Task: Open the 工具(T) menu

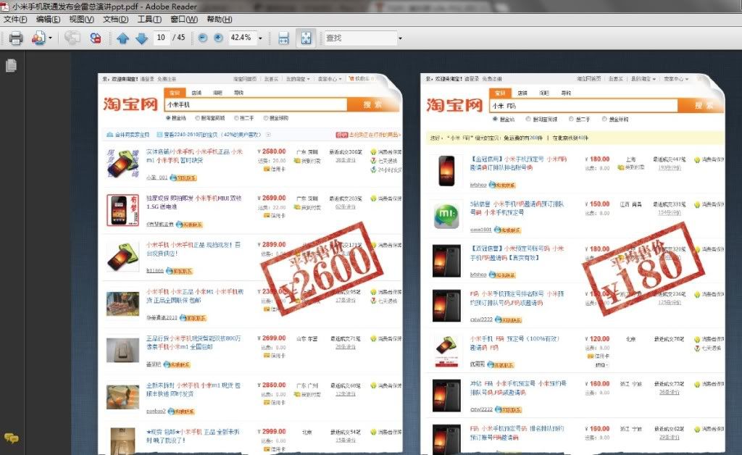Action: point(149,19)
